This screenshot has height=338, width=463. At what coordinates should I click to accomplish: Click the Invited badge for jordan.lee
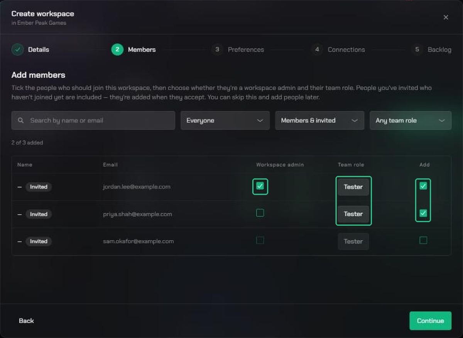click(39, 187)
